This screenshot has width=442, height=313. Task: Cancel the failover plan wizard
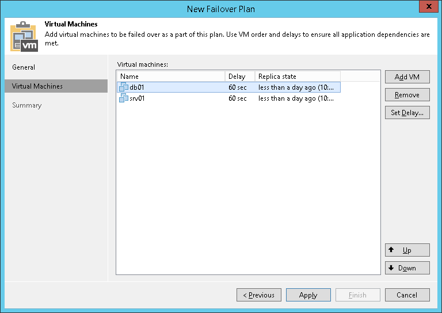[407, 295]
